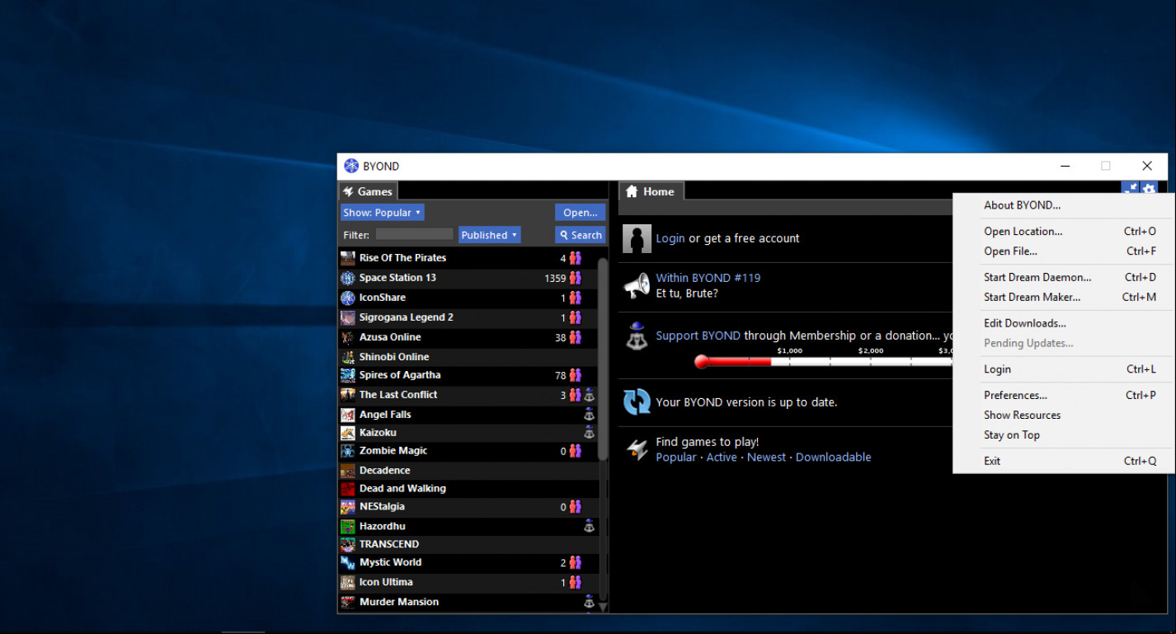Select the Dead and Walking game row
The image size is (1176, 634).
(468, 489)
